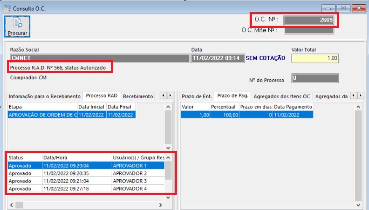
Task: Click the approvals horizontal scrollbar thumb
Action: click(x=19, y=205)
